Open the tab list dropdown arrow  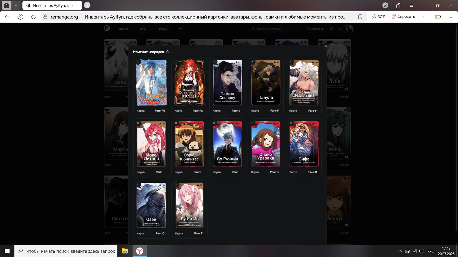click(x=16, y=5)
